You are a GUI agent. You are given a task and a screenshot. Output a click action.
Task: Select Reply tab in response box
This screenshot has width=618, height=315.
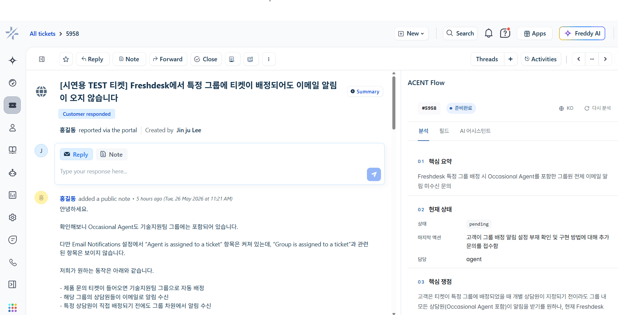click(76, 154)
